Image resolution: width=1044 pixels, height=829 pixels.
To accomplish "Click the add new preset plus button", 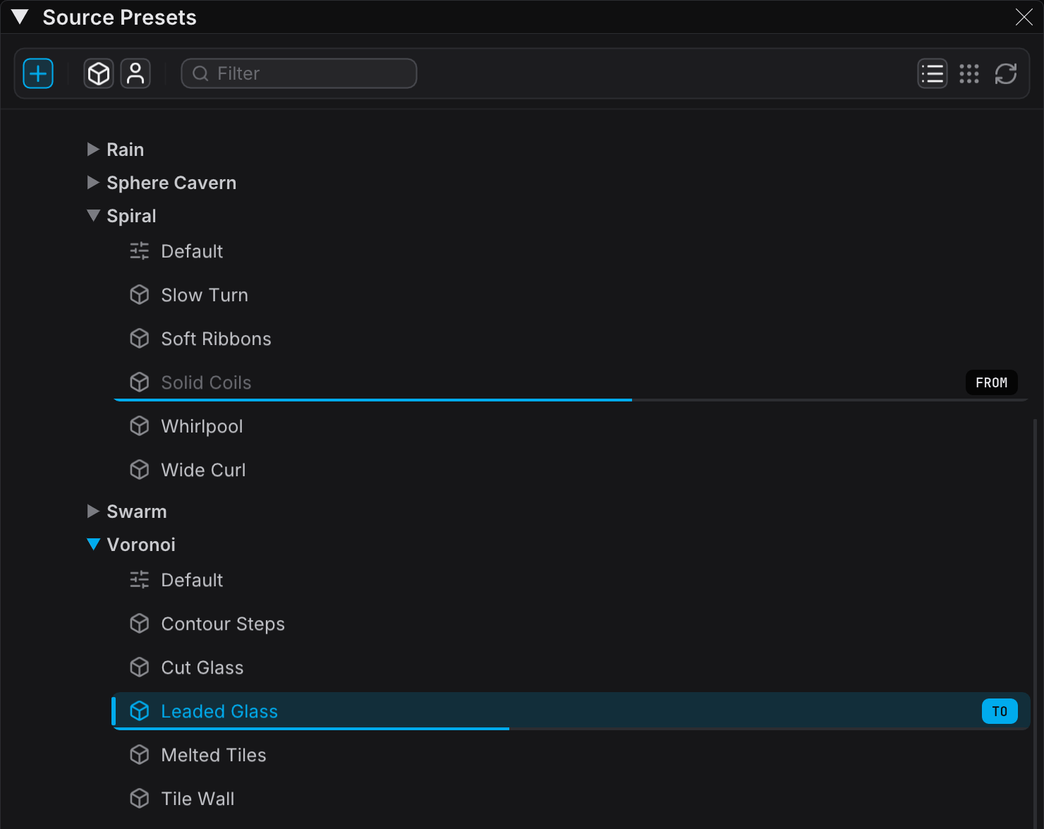I will point(38,73).
